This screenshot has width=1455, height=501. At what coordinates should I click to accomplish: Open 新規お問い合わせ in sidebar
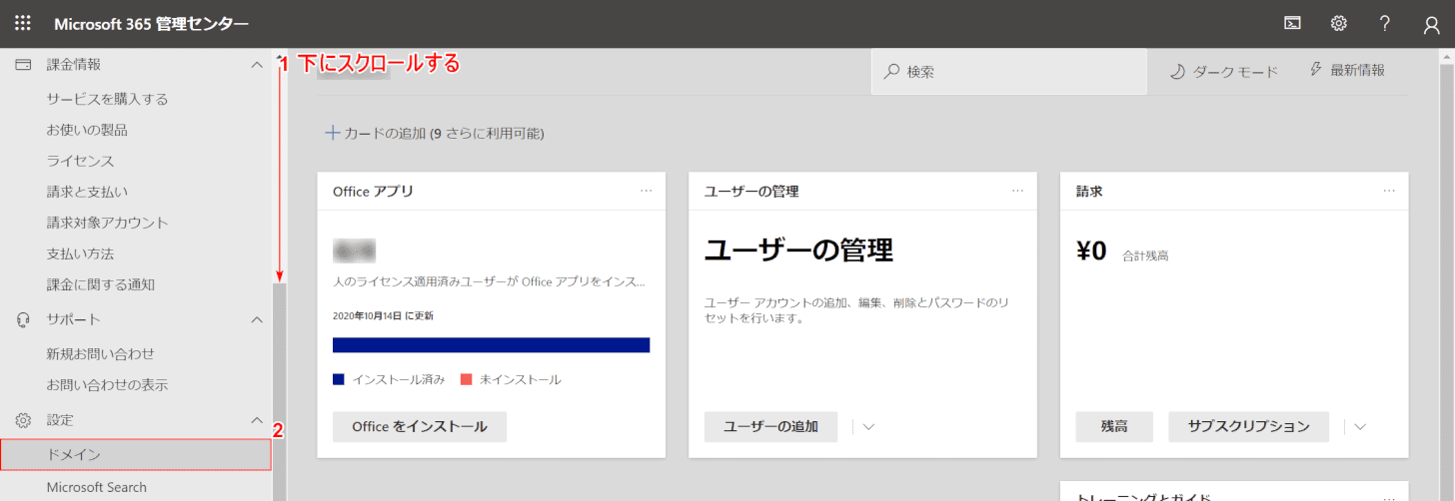(101, 353)
